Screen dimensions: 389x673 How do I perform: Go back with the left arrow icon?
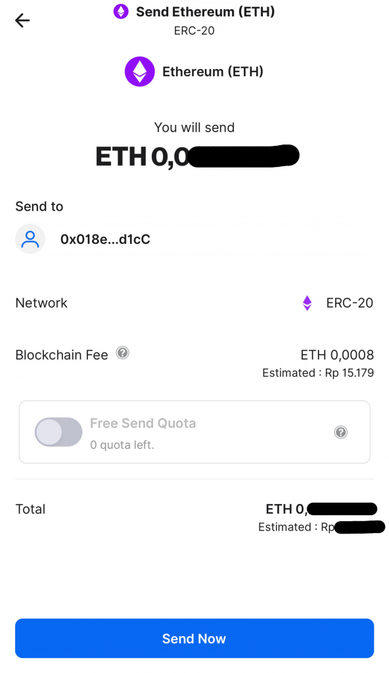22,20
